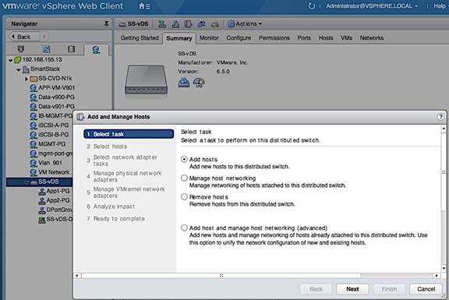Viewport: 449px width, 300px height.
Task: Choose the Remove hosts radio option
Action: 184,197
